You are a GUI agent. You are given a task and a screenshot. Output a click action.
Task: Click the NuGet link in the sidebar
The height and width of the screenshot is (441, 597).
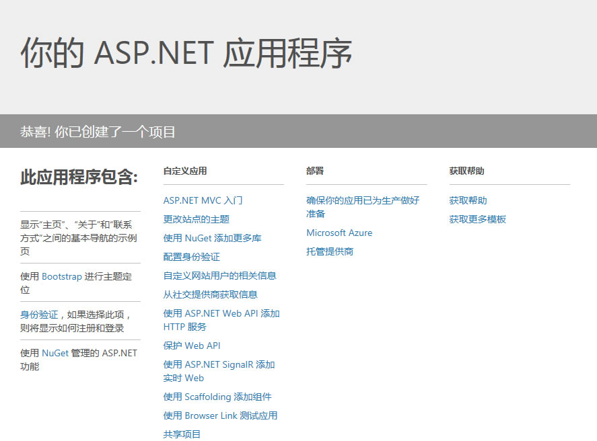click(x=55, y=353)
